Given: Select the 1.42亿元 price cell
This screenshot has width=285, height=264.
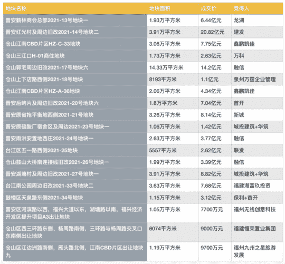Looking at the screenshot, I should click(x=215, y=126).
